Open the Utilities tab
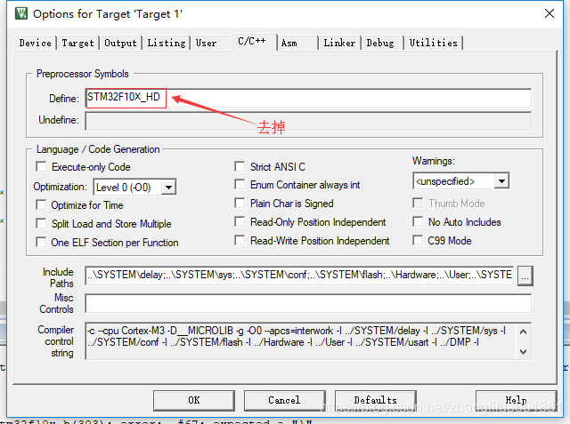 434,43
